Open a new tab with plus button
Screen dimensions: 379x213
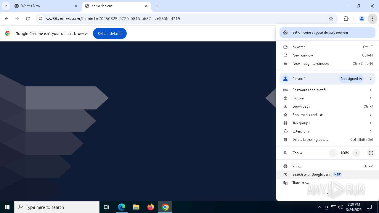click(x=157, y=6)
